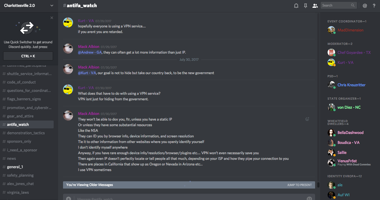The height and width of the screenshot is (200, 380).
Task: Dismiss the Quick Switcher tip
Action: pos(52,18)
